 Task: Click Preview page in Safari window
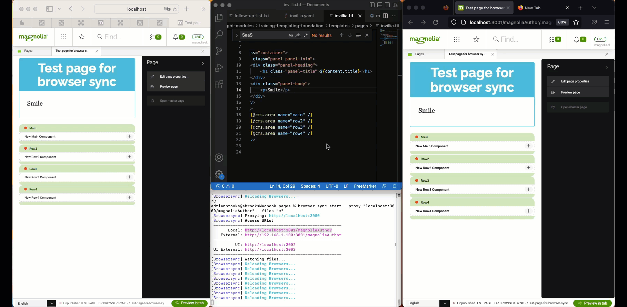pos(176,87)
